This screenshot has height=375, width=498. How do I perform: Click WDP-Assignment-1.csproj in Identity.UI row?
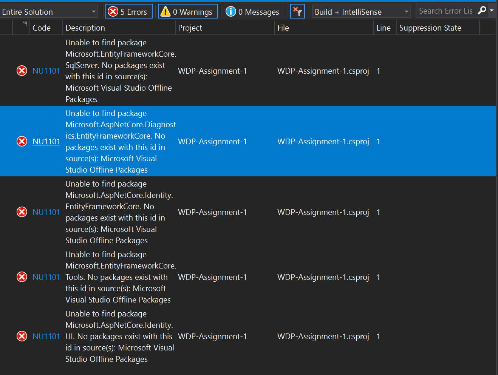(x=323, y=336)
